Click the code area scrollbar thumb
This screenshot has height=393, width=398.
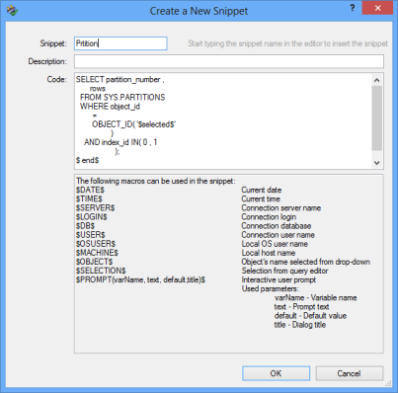pos(377,118)
